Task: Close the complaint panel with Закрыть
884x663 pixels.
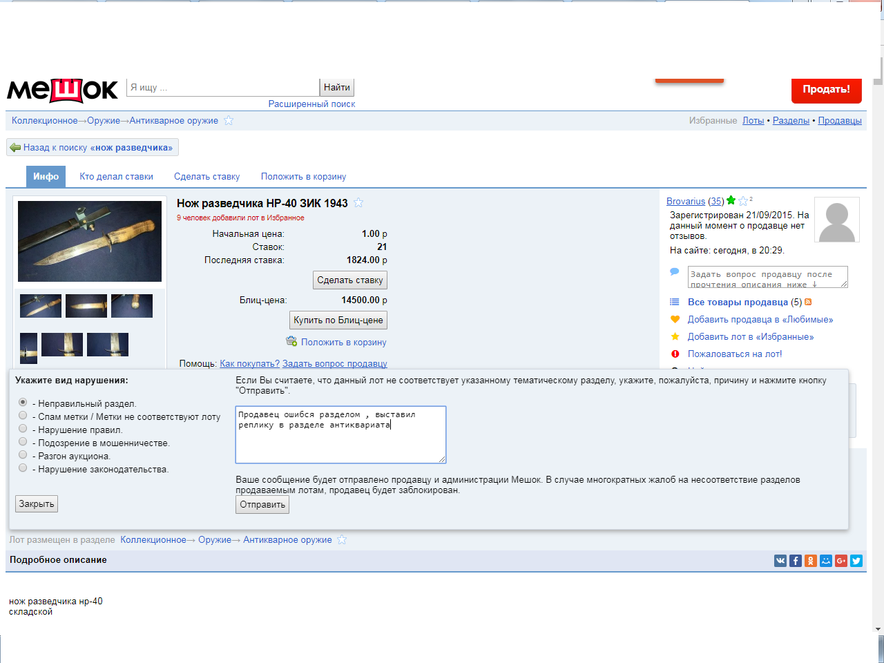Action: tap(37, 503)
